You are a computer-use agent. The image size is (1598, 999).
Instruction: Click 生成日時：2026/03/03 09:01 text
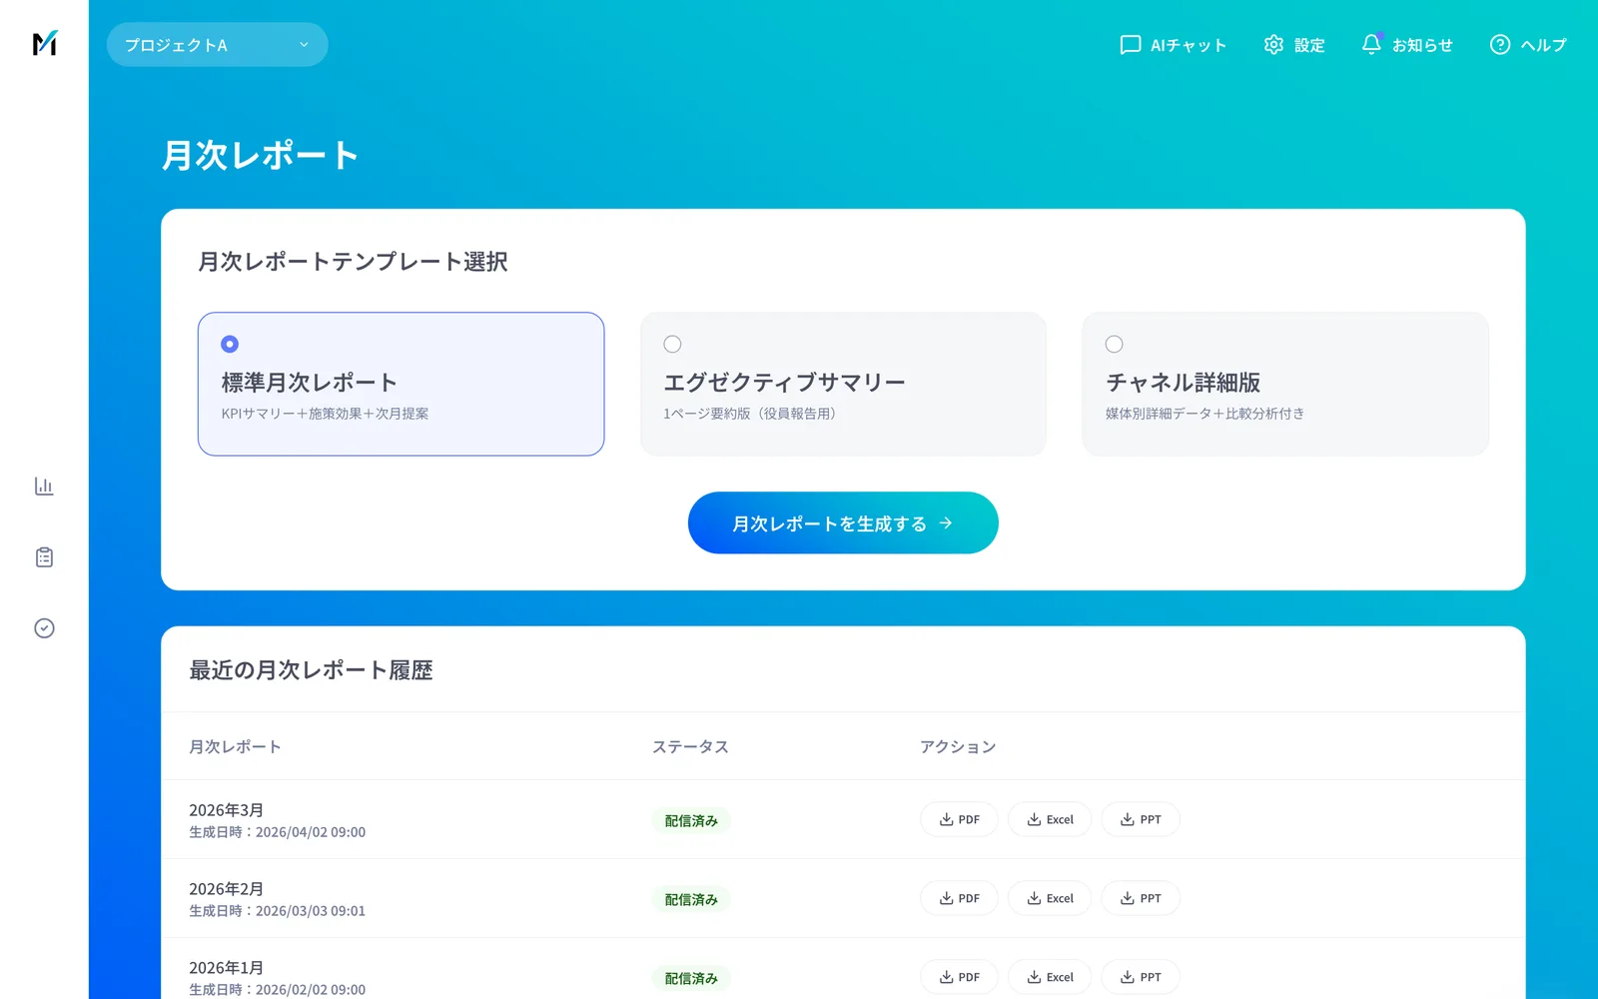click(278, 911)
